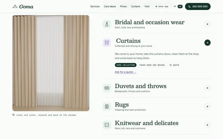This screenshot has height=139, width=223.
Task: Click the rugs icon
Action: [x=107, y=106]
